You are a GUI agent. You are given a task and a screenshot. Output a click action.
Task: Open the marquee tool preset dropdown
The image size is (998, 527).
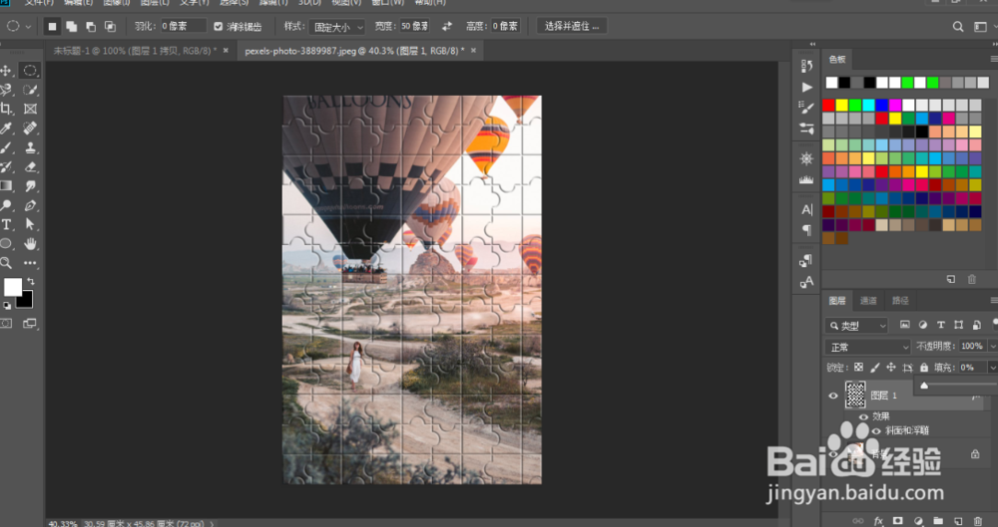(27, 27)
